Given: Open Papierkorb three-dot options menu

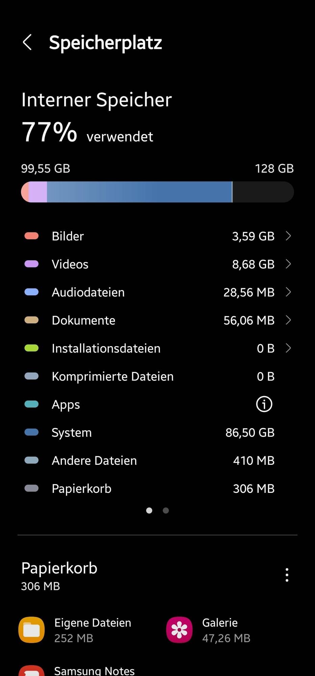Looking at the screenshot, I should click(x=287, y=575).
